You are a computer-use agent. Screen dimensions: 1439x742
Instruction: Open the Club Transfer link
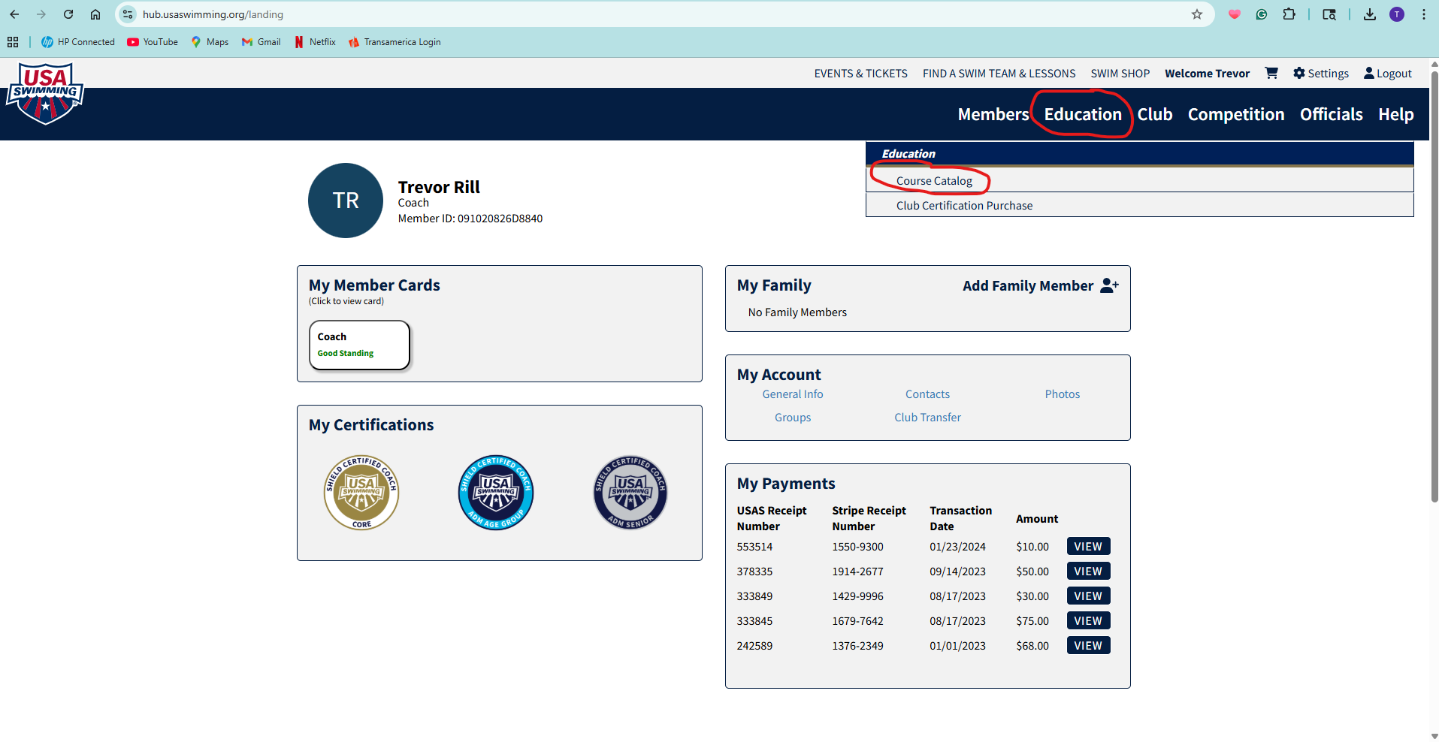point(927,418)
